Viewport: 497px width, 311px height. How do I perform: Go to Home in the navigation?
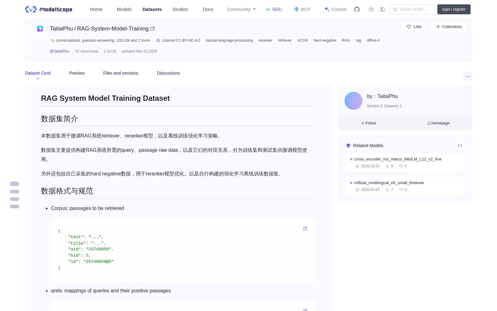[x=96, y=9]
